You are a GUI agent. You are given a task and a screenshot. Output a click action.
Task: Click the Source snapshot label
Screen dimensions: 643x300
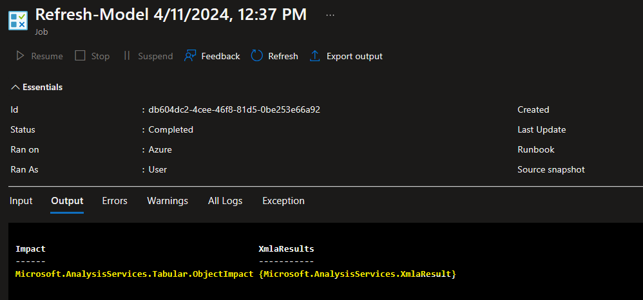(x=551, y=169)
